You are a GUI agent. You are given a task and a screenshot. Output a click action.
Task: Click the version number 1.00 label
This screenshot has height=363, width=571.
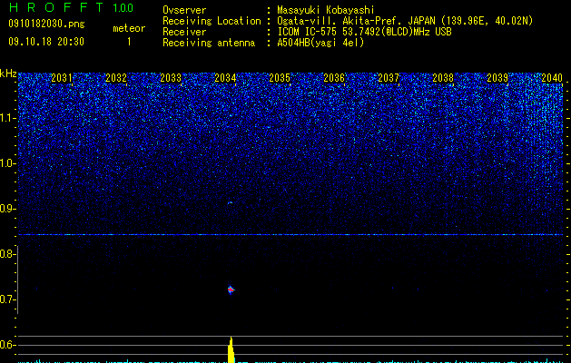(123, 8)
